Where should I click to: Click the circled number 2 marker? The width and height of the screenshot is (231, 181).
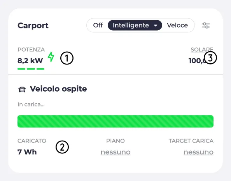coord(62,147)
